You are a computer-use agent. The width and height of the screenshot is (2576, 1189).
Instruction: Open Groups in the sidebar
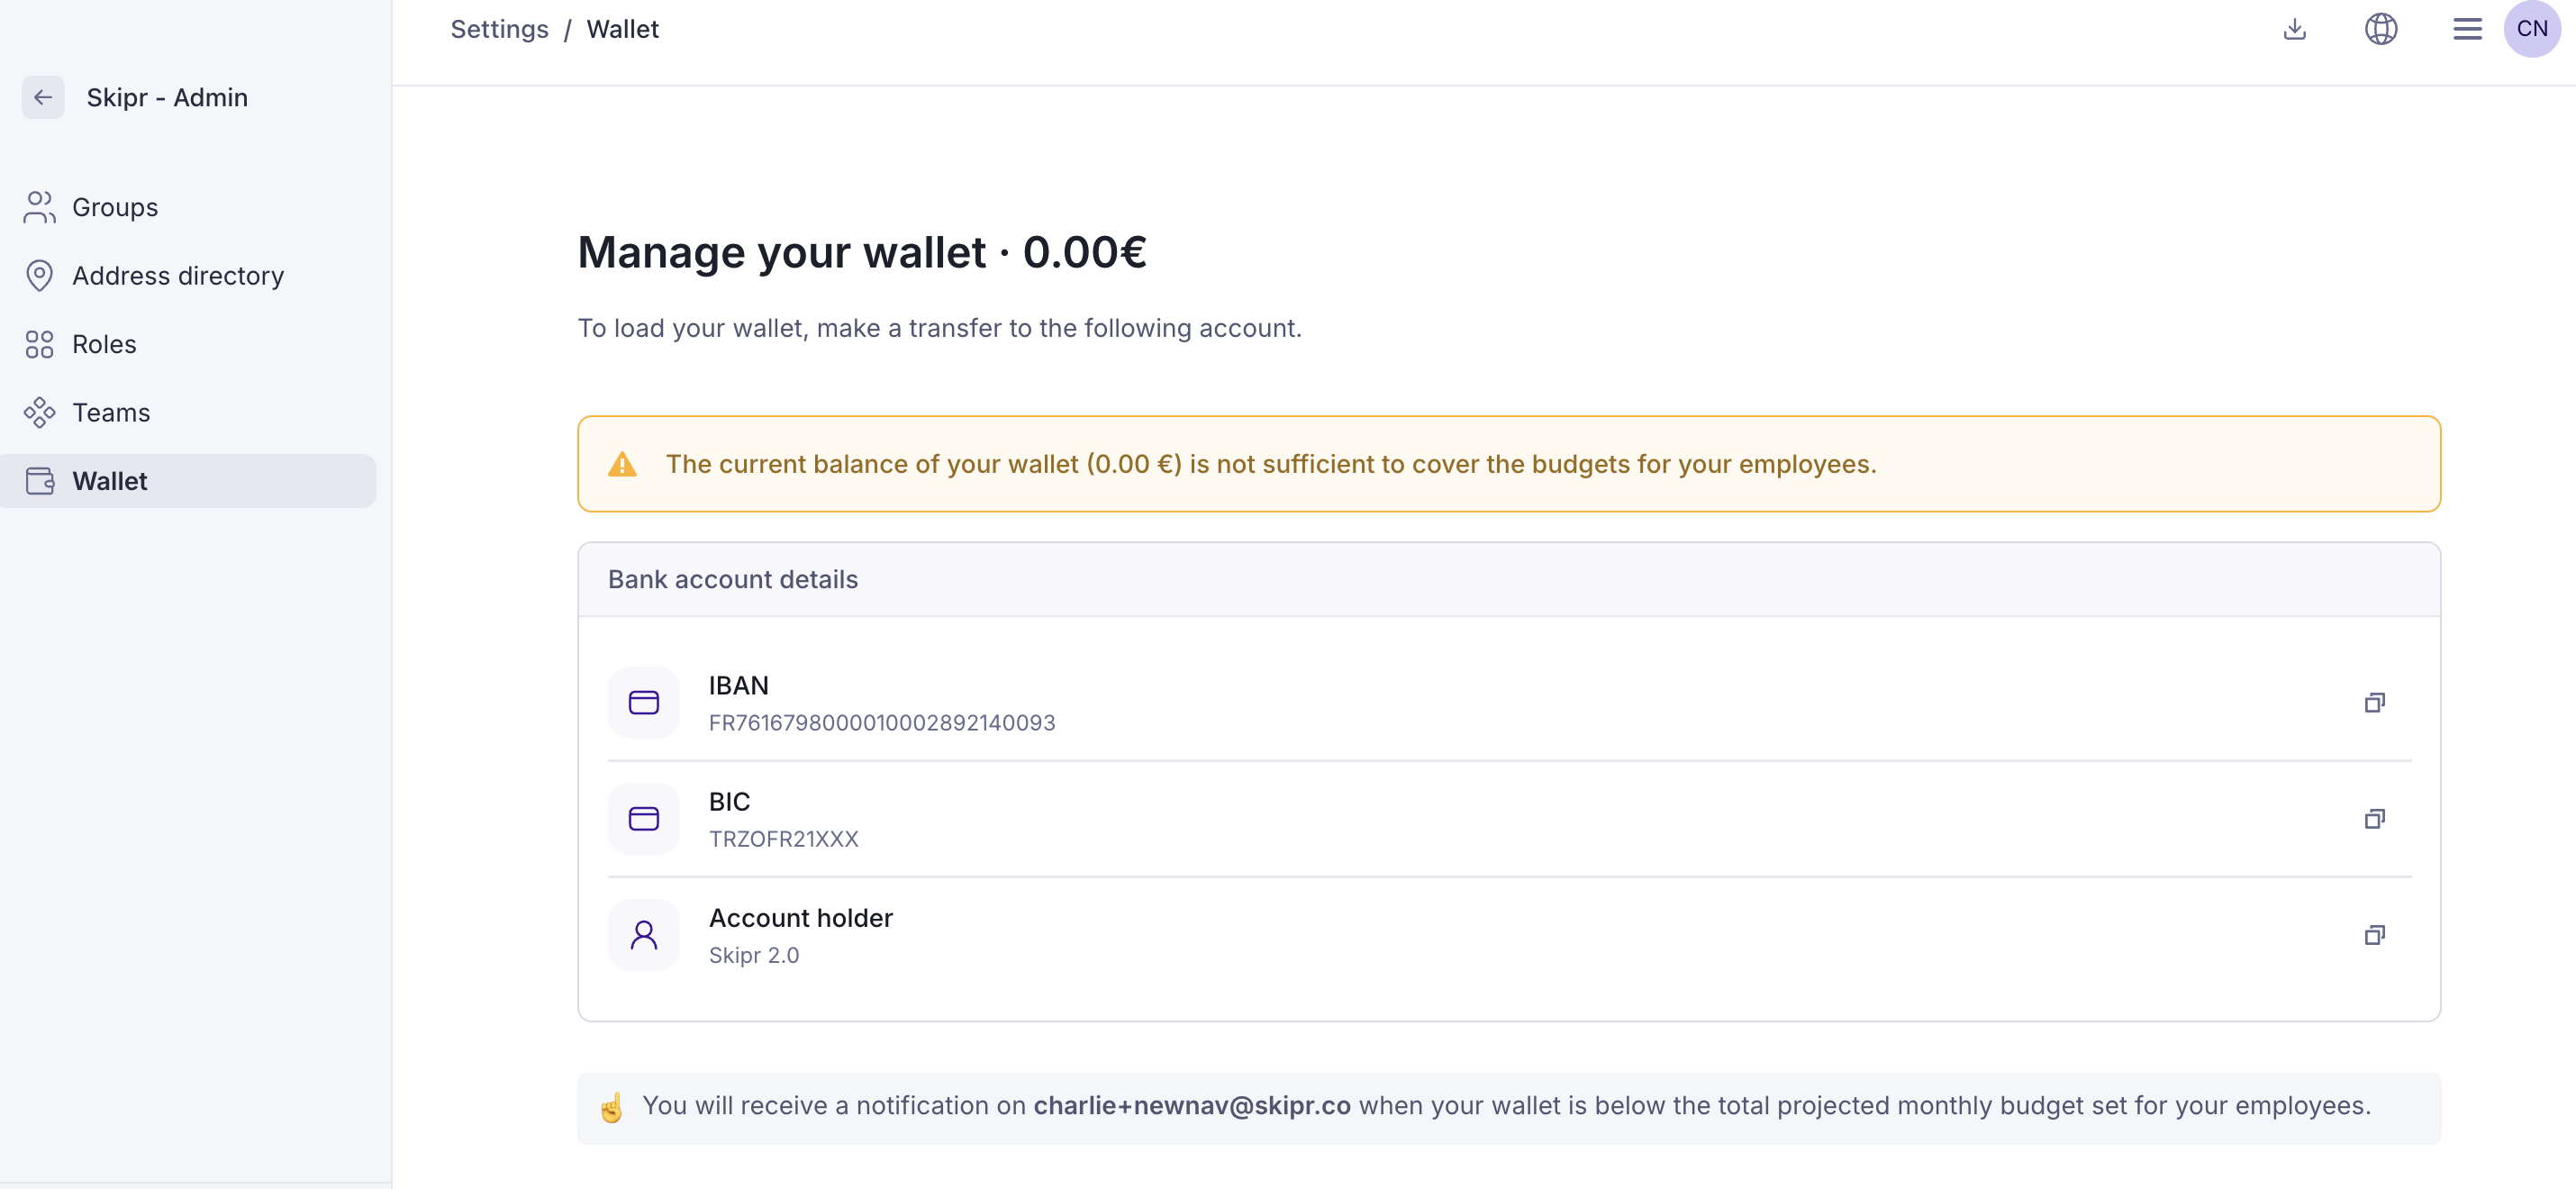(x=115, y=207)
